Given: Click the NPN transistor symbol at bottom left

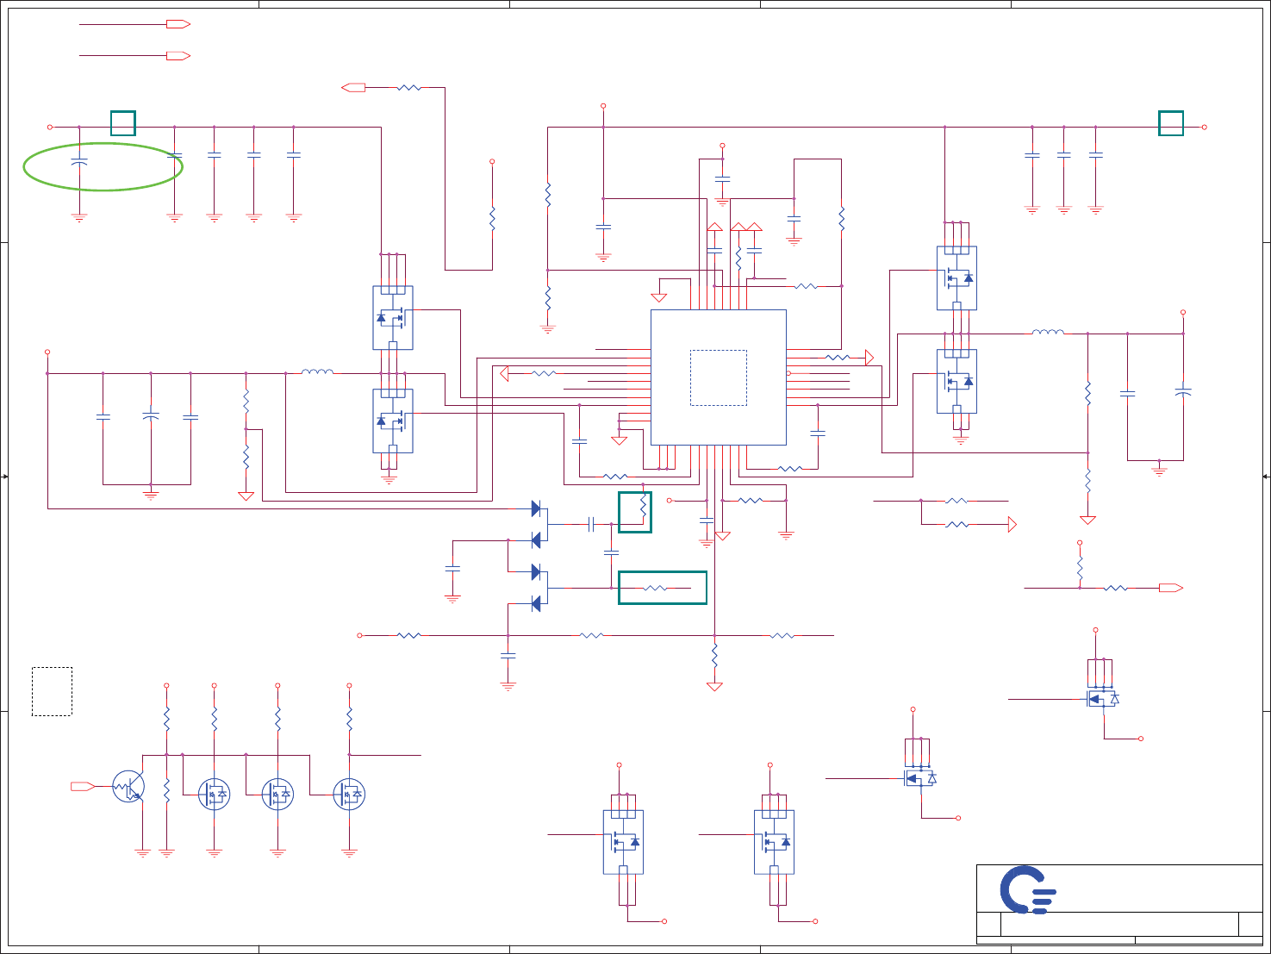Looking at the screenshot, I should click(128, 787).
